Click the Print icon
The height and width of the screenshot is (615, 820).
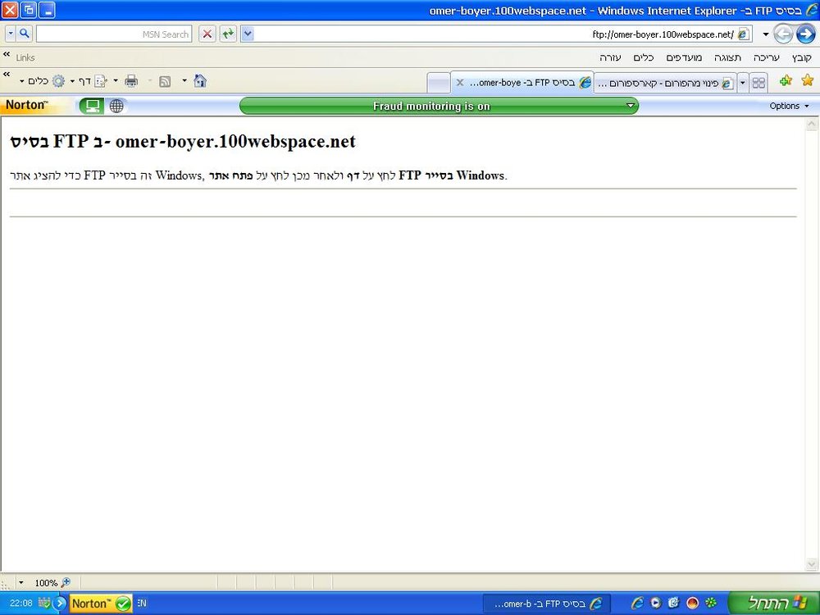pos(131,81)
